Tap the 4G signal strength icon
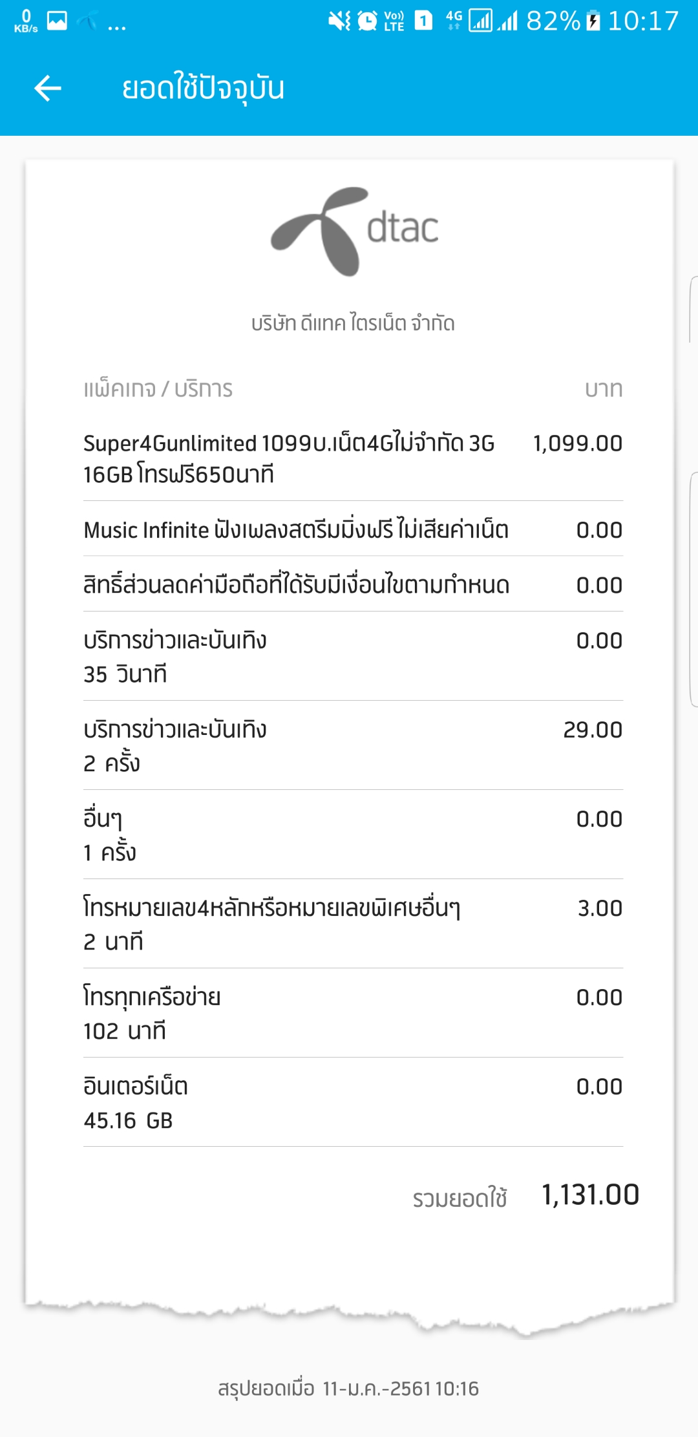 click(x=480, y=21)
